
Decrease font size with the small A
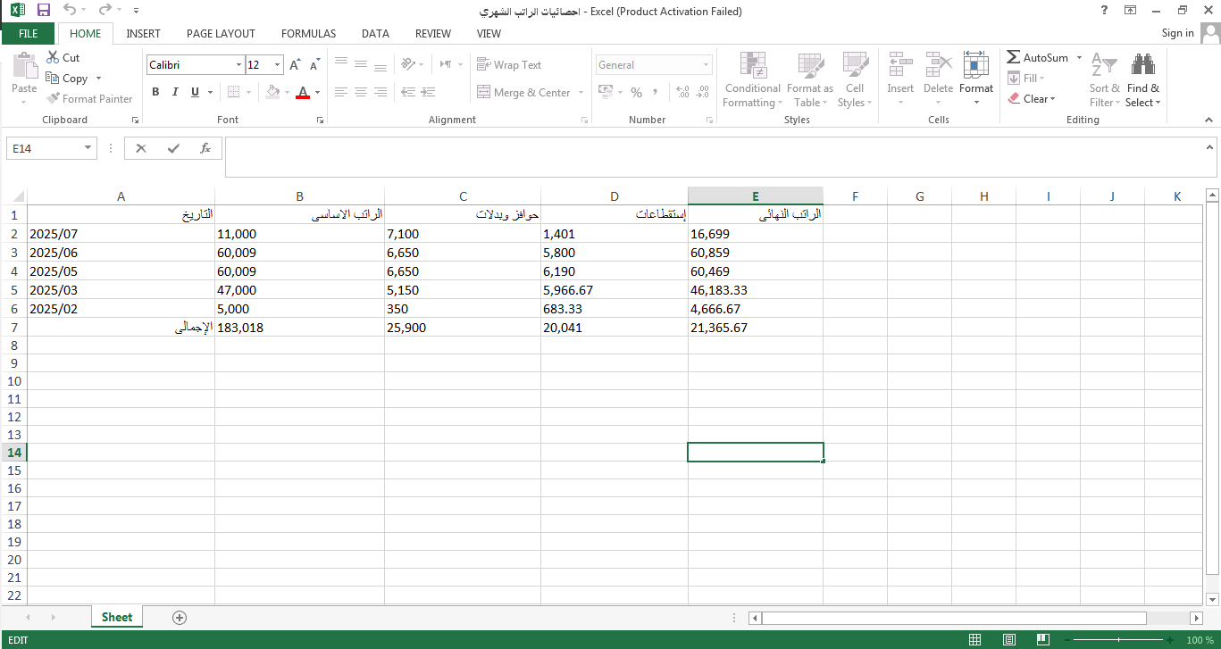(314, 65)
